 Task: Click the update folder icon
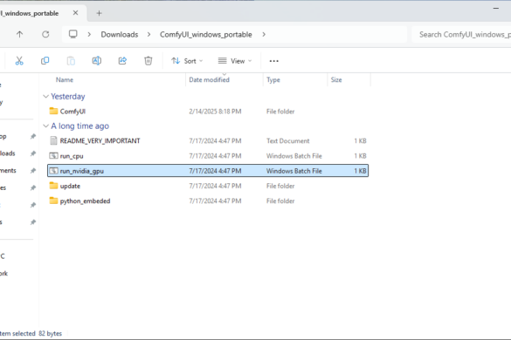[53, 186]
